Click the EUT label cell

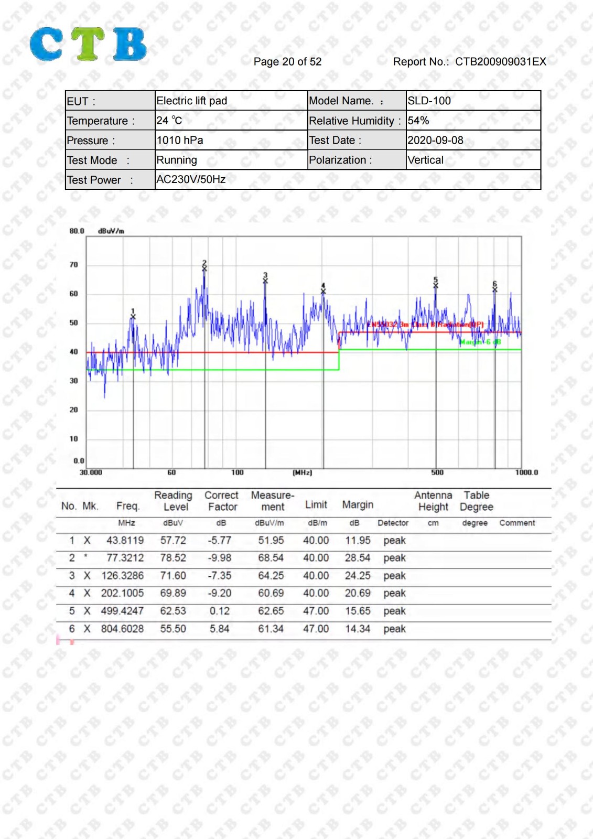pyautogui.click(x=110, y=101)
